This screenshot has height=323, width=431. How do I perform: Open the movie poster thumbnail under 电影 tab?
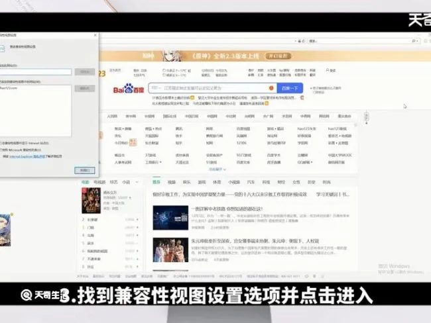click(x=91, y=201)
